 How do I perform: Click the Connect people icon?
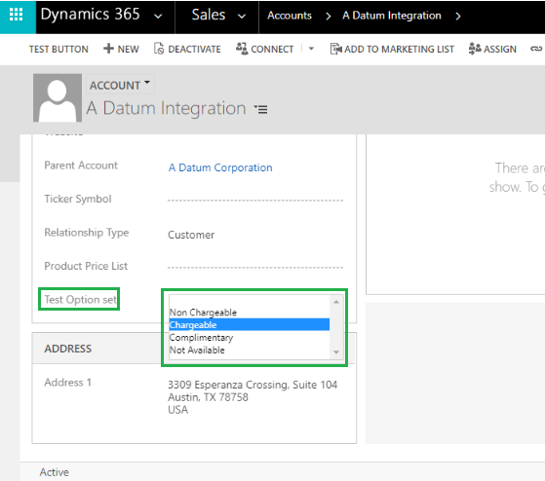(242, 49)
